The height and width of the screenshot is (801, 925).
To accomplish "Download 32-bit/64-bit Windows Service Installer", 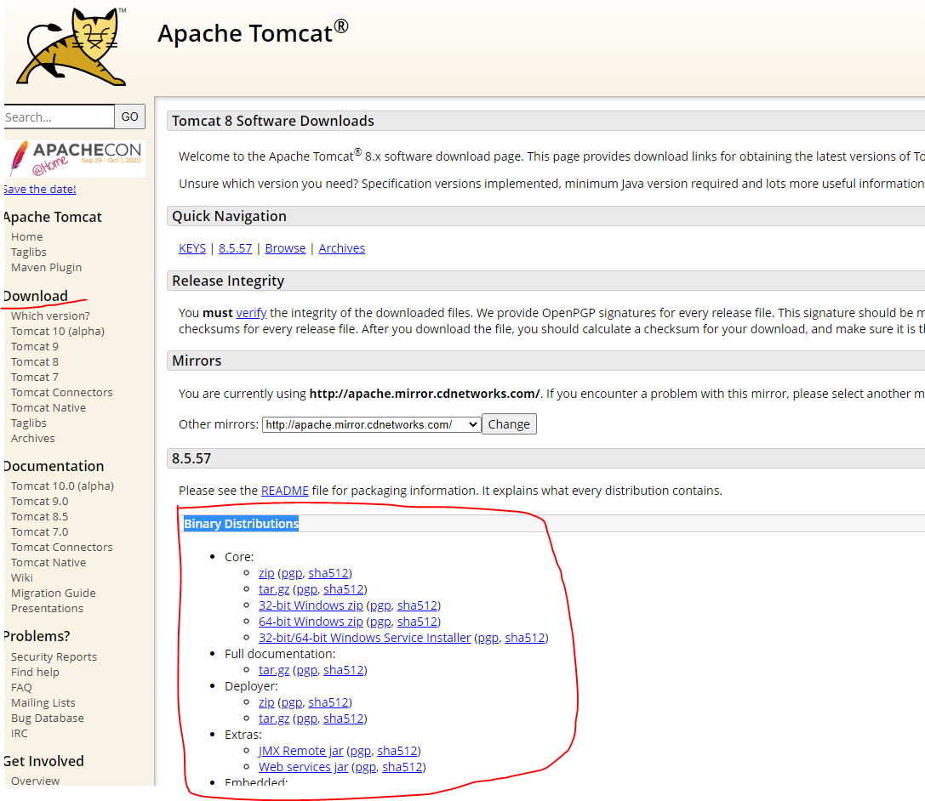I will pyautogui.click(x=364, y=638).
